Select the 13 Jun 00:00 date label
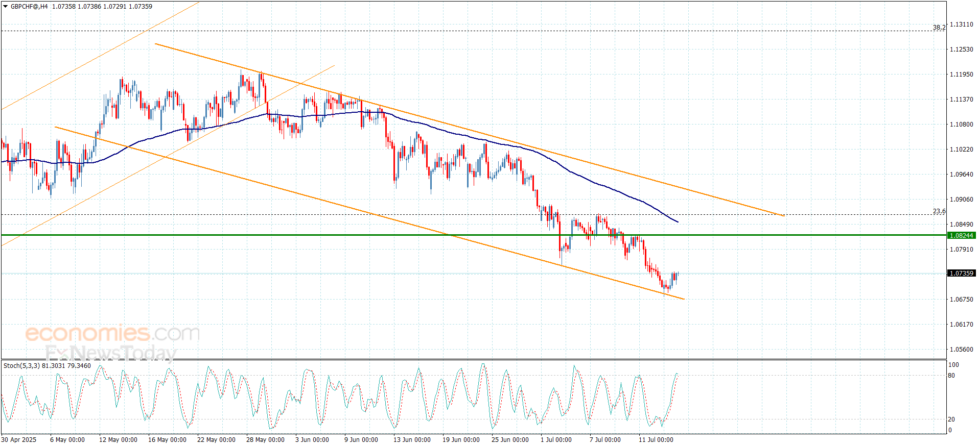 click(x=412, y=439)
